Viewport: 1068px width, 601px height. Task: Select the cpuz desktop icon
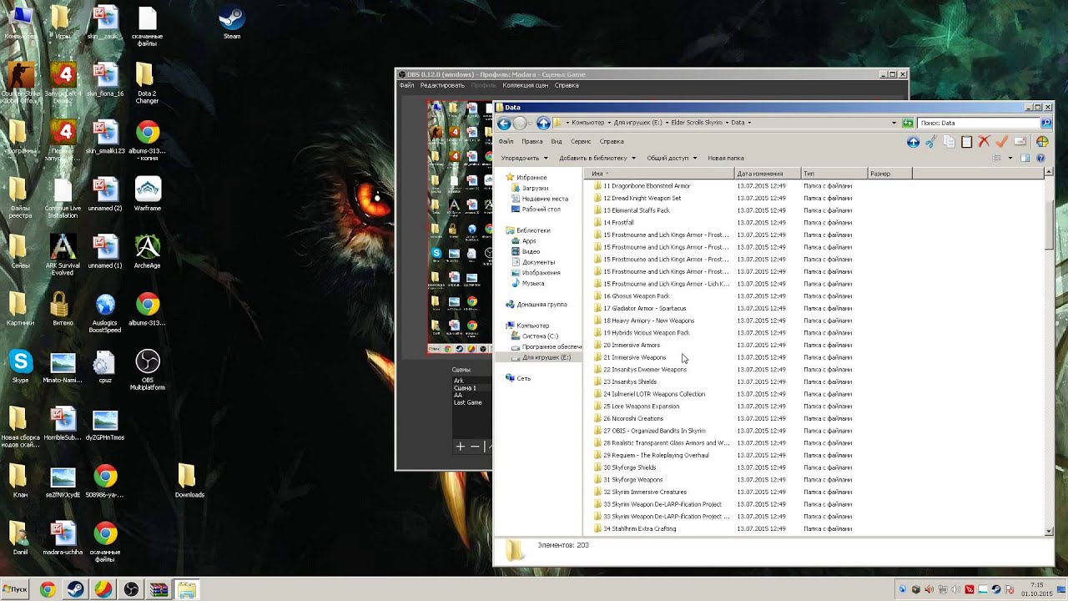pyautogui.click(x=104, y=366)
